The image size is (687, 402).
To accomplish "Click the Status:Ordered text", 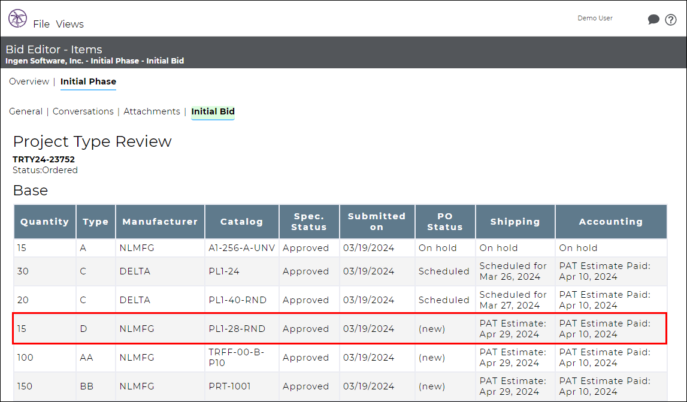I will (x=45, y=170).
